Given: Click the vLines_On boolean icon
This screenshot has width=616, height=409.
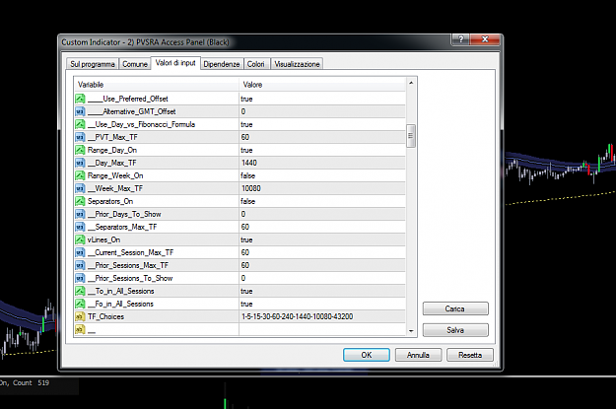Looking at the screenshot, I should pos(80,239).
